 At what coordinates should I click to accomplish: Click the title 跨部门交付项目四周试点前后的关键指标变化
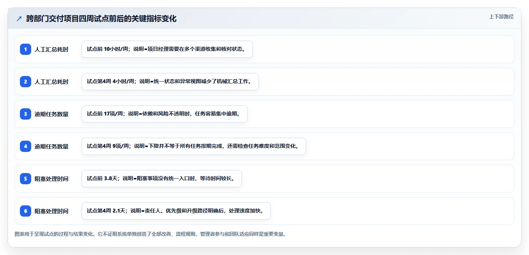point(101,18)
